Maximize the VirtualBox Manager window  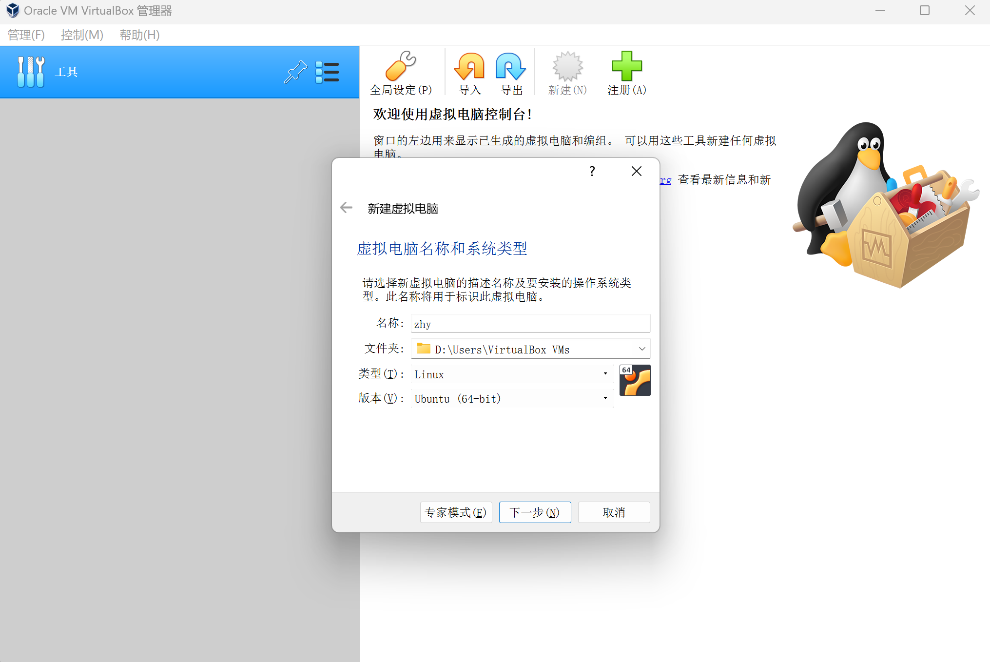pos(925,11)
